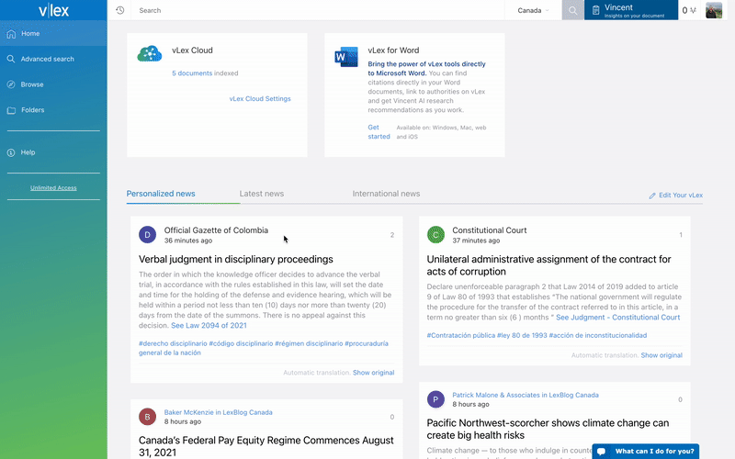Open Browse in sidebar
Screen dimensions: 735x459
point(53,84)
